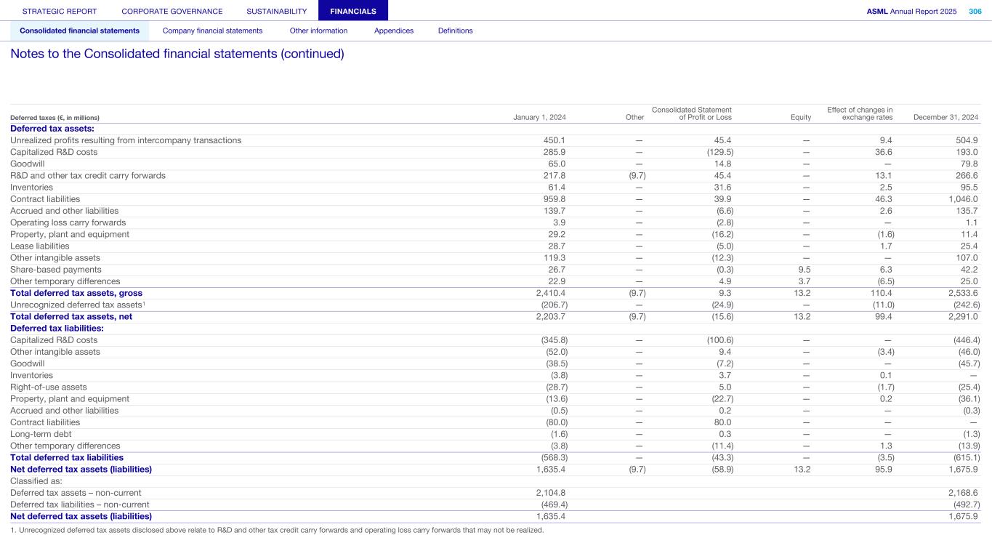The image size is (992, 559).
Task: Click the footnote text about unrecognized deferred tax
Action: tap(277, 530)
